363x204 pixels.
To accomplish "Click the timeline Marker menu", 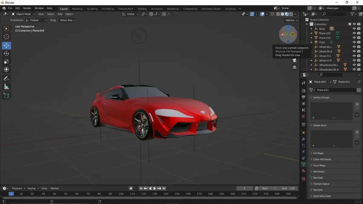I will [x=54, y=188].
